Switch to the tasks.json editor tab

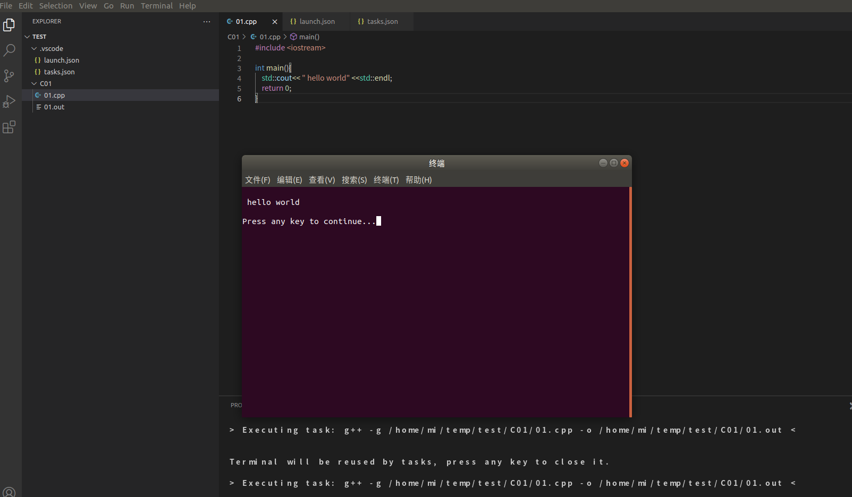click(381, 22)
